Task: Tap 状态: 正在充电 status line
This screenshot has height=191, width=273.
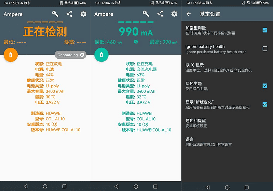Action: (139, 64)
